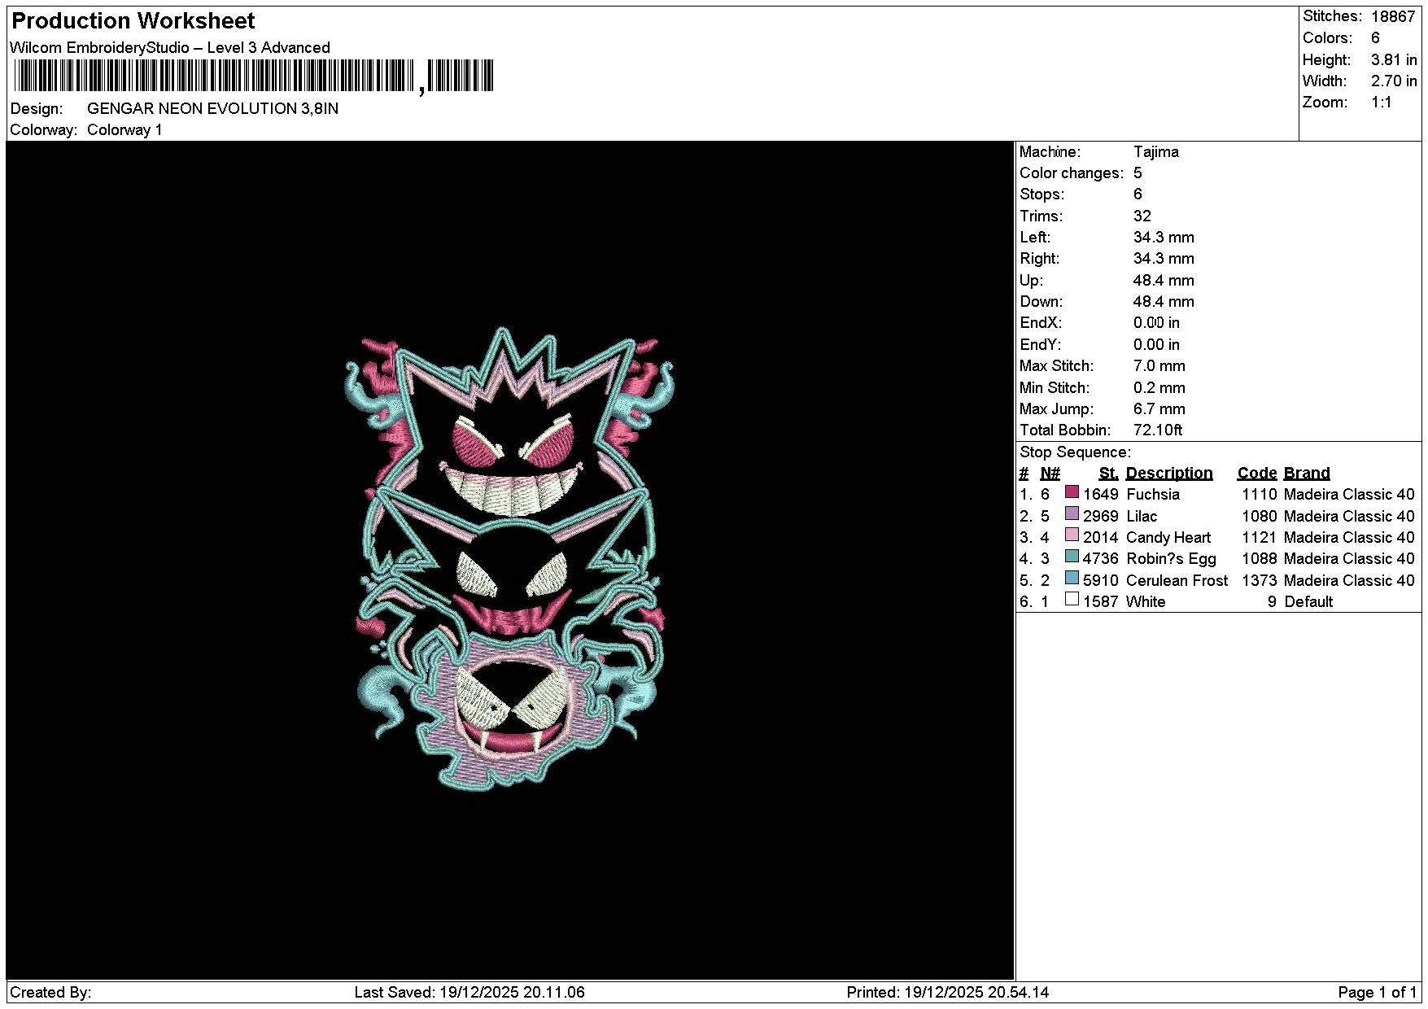The image size is (1428, 1009).
Task: Click the "Created By:" footer label
Action: 50,992
